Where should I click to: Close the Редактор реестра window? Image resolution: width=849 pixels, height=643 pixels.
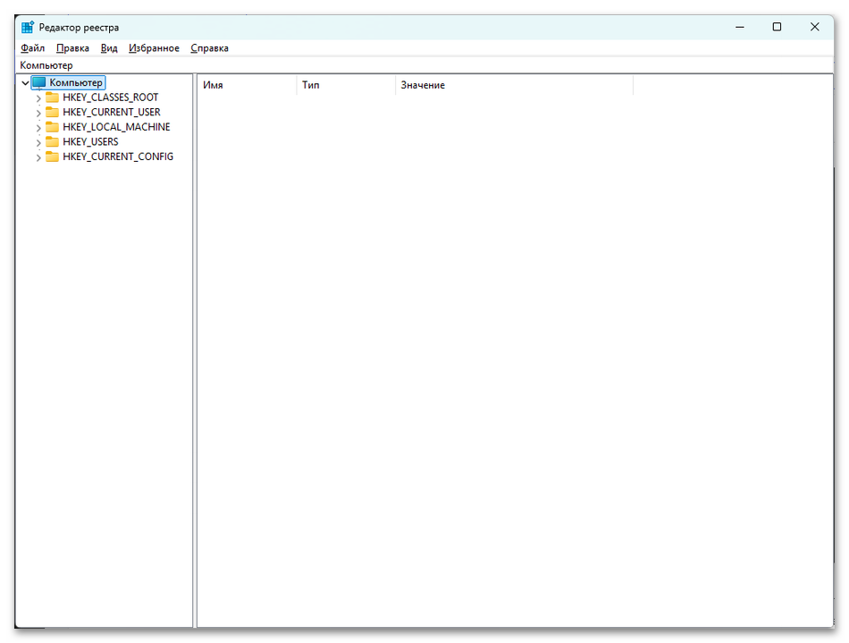point(814,27)
